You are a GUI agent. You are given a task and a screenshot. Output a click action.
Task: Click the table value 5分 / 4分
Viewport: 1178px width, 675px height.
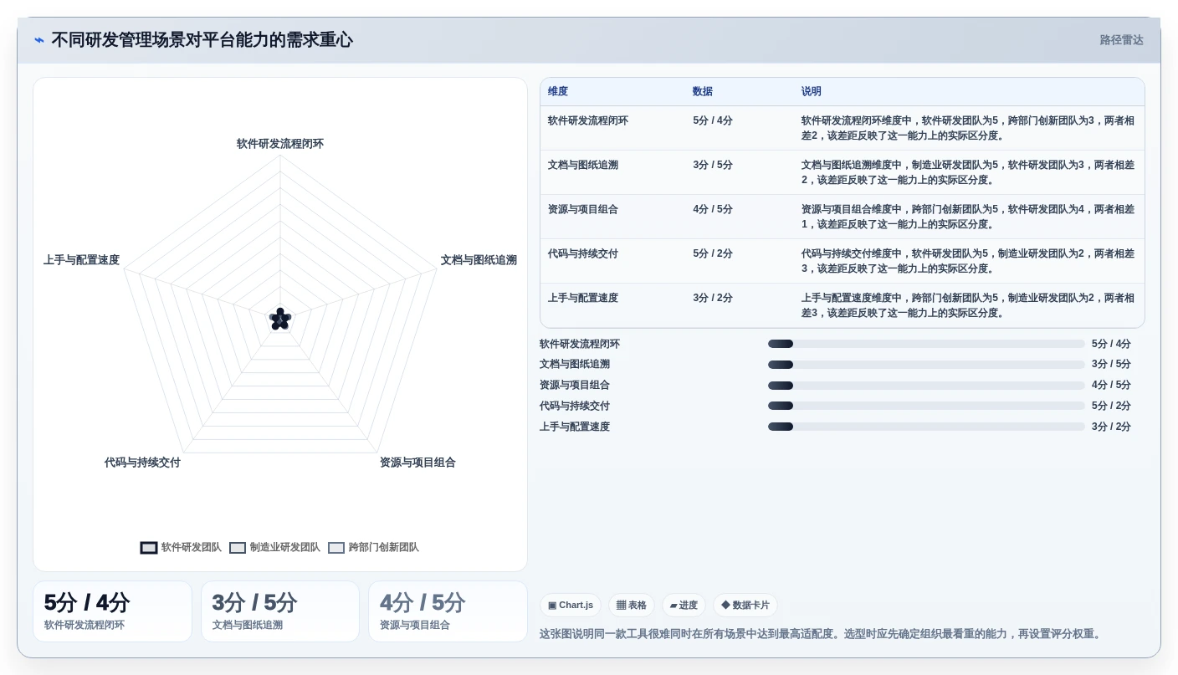pyautogui.click(x=713, y=120)
